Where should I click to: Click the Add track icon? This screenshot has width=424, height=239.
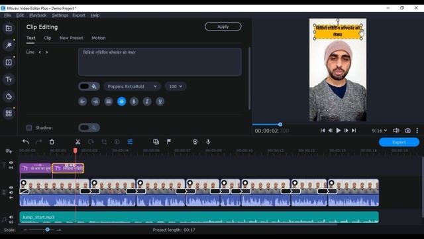tap(9, 151)
